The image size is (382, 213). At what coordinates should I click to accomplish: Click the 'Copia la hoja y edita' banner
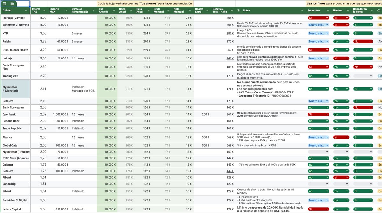(145, 3)
